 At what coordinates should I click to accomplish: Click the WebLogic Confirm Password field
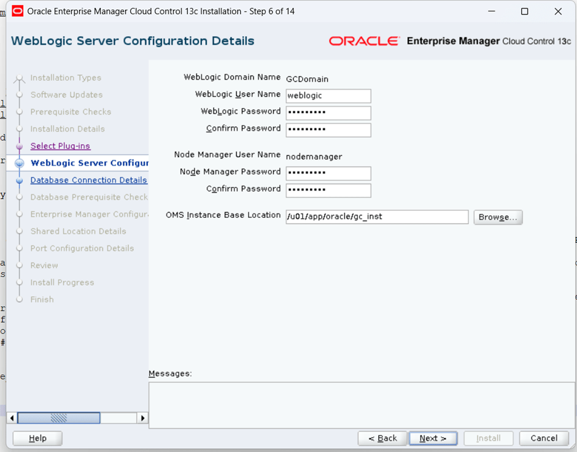[x=328, y=130]
